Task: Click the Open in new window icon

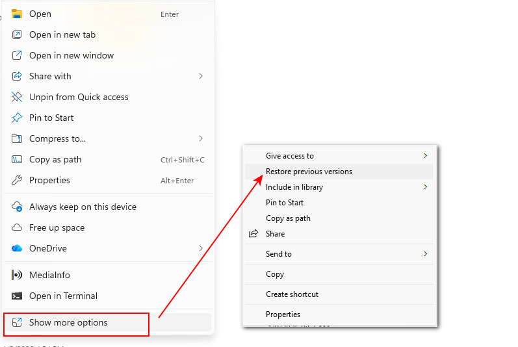Action: pyautogui.click(x=17, y=55)
